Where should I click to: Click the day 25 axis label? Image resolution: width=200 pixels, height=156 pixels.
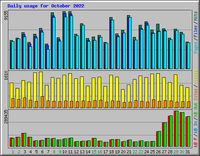click(x=152, y=152)
